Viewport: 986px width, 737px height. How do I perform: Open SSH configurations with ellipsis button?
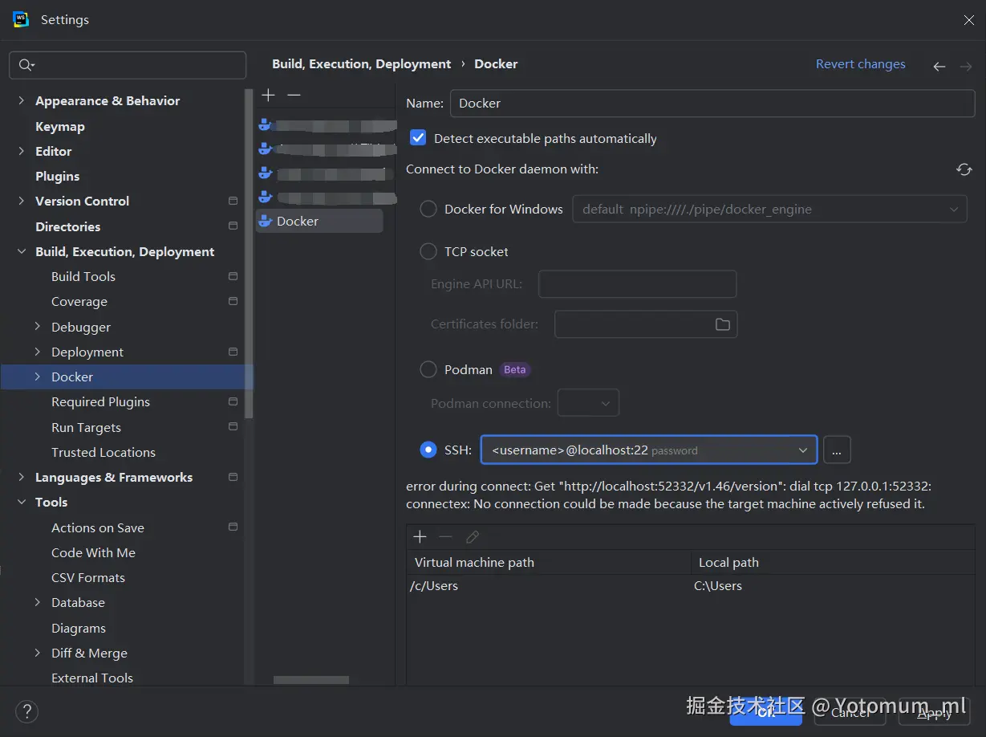click(837, 450)
